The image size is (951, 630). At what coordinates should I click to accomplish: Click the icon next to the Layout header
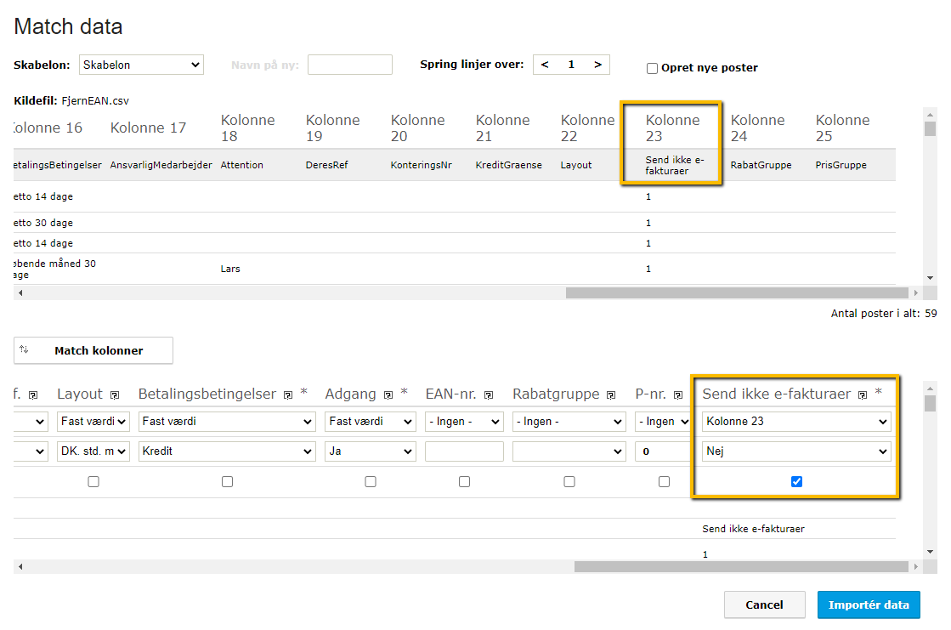coord(115,395)
